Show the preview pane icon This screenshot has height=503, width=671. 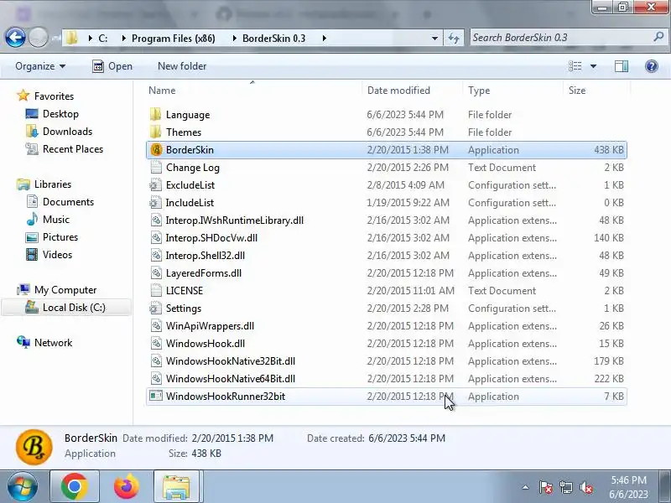click(622, 66)
